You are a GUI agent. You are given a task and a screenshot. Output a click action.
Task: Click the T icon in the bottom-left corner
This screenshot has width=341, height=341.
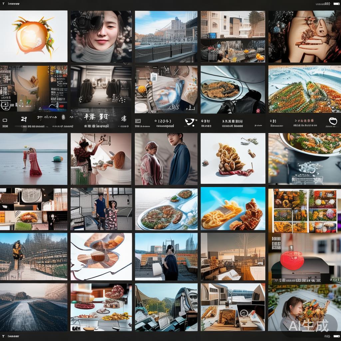point(3,337)
